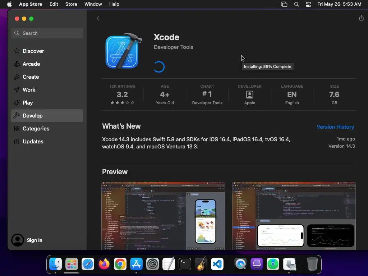
Task: Launch Safari from the Dock
Action: (88, 264)
